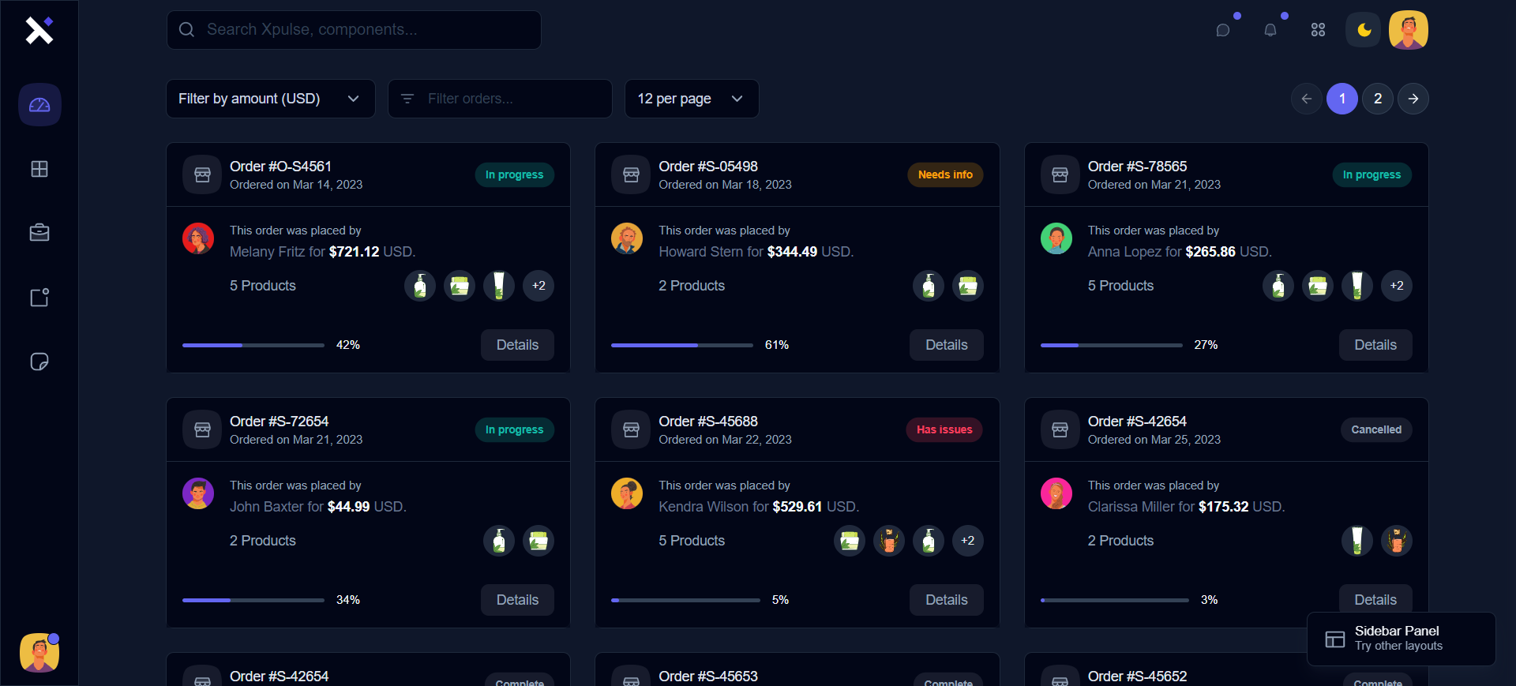
Task: Open Details for Order #O-S4561
Action: click(517, 345)
